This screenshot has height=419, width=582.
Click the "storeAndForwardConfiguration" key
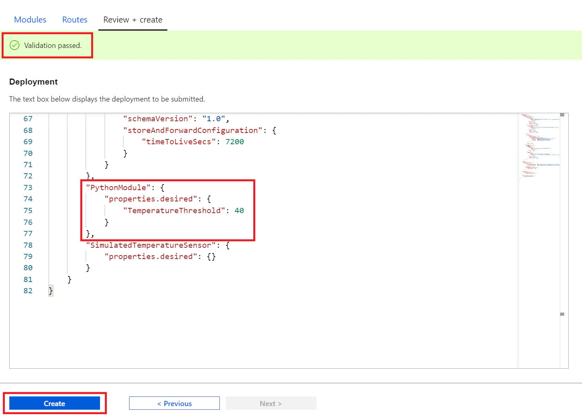coord(193,131)
